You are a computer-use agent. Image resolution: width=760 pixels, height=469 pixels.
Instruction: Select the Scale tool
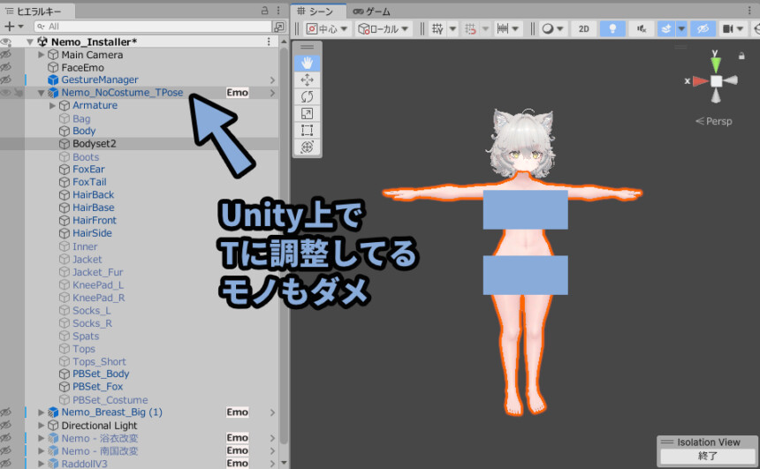click(307, 113)
